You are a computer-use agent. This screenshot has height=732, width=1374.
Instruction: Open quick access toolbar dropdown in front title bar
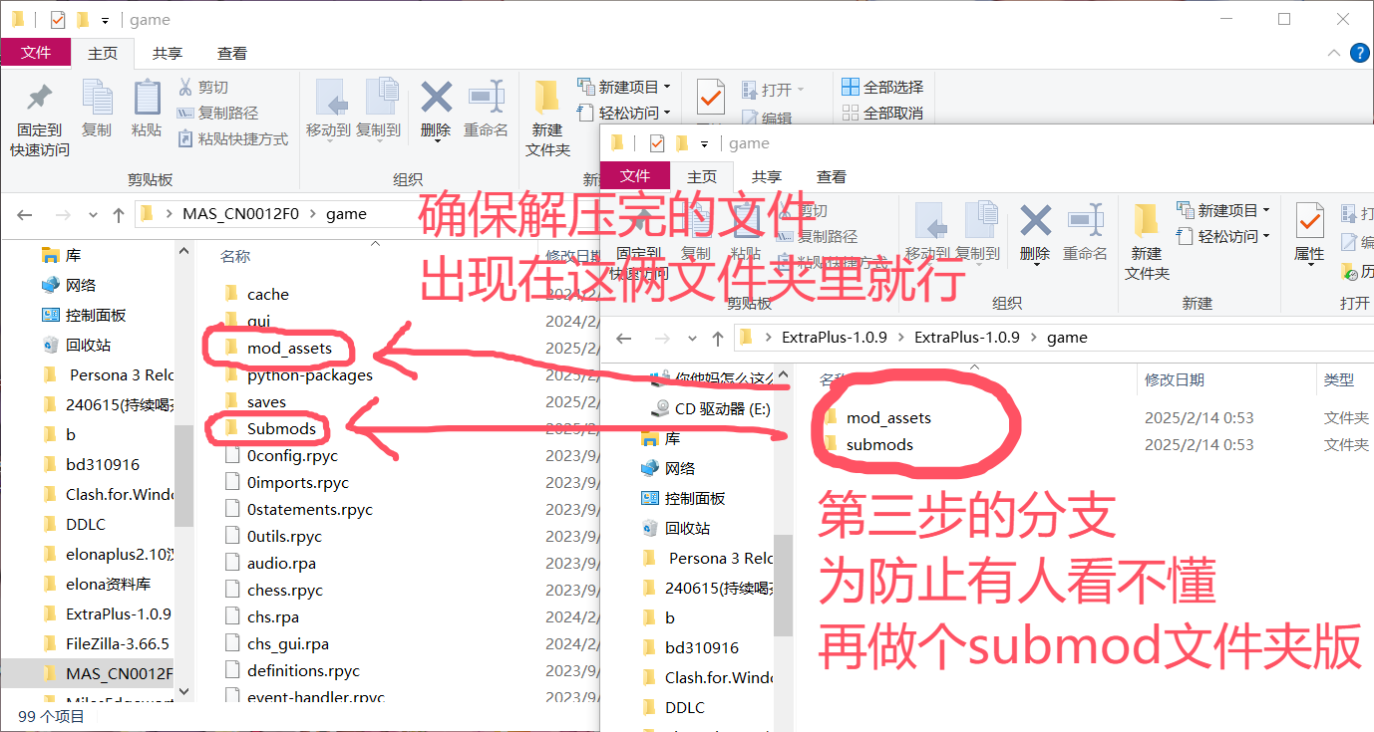coord(704,143)
